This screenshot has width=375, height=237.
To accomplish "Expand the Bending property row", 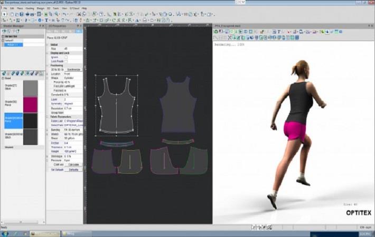I will pos(48,130).
